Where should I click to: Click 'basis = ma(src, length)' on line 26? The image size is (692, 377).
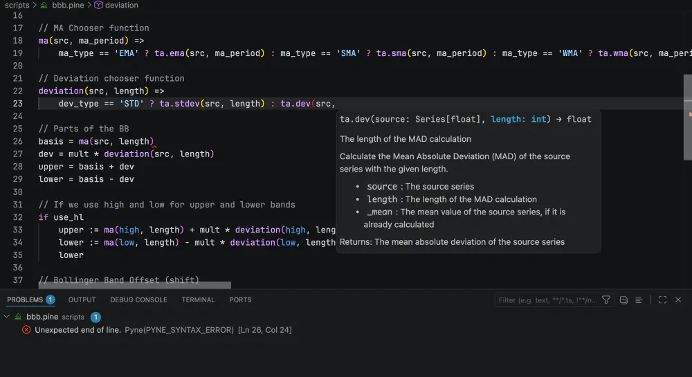point(96,142)
